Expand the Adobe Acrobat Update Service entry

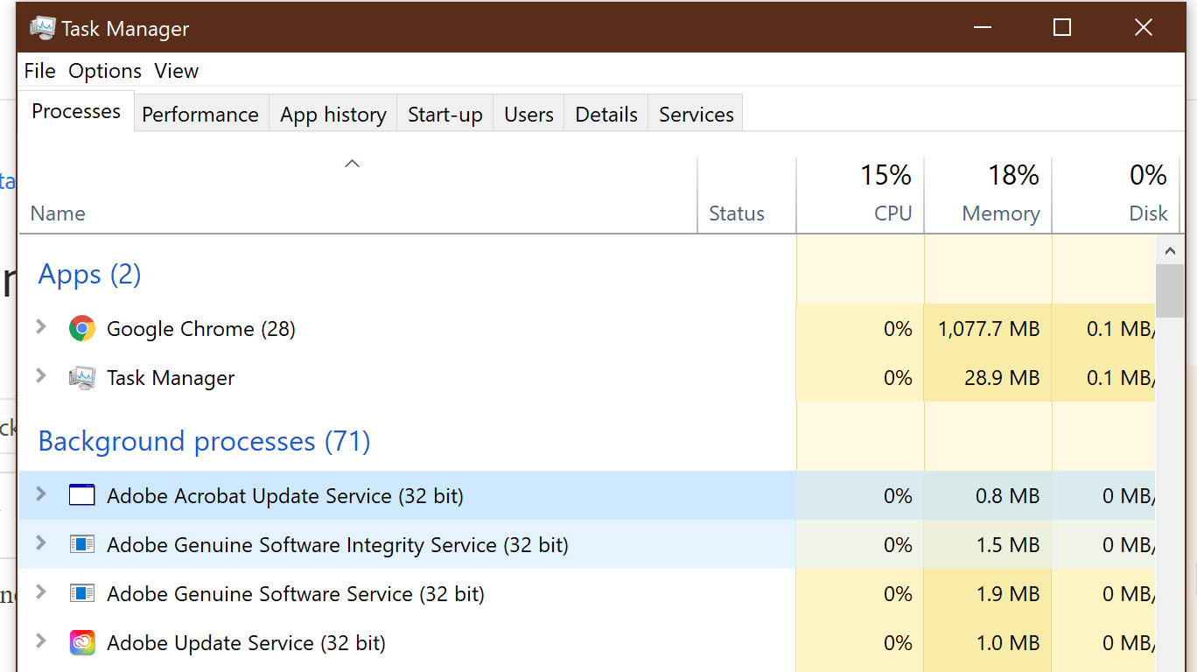(39, 495)
